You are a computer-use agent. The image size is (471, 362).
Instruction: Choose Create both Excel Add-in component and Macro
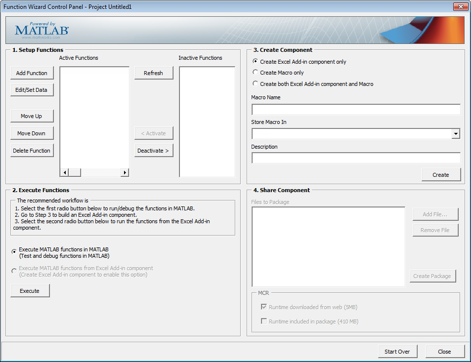pos(255,83)
